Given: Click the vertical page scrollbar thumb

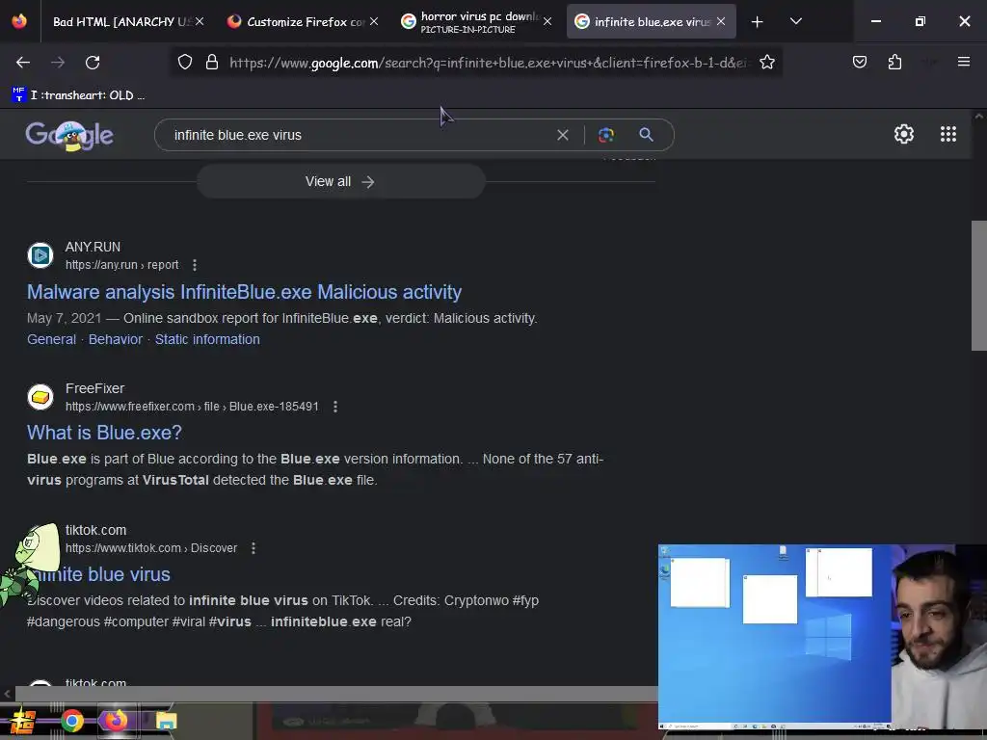Looking at the screenshot, I should [x=979, y=285].
